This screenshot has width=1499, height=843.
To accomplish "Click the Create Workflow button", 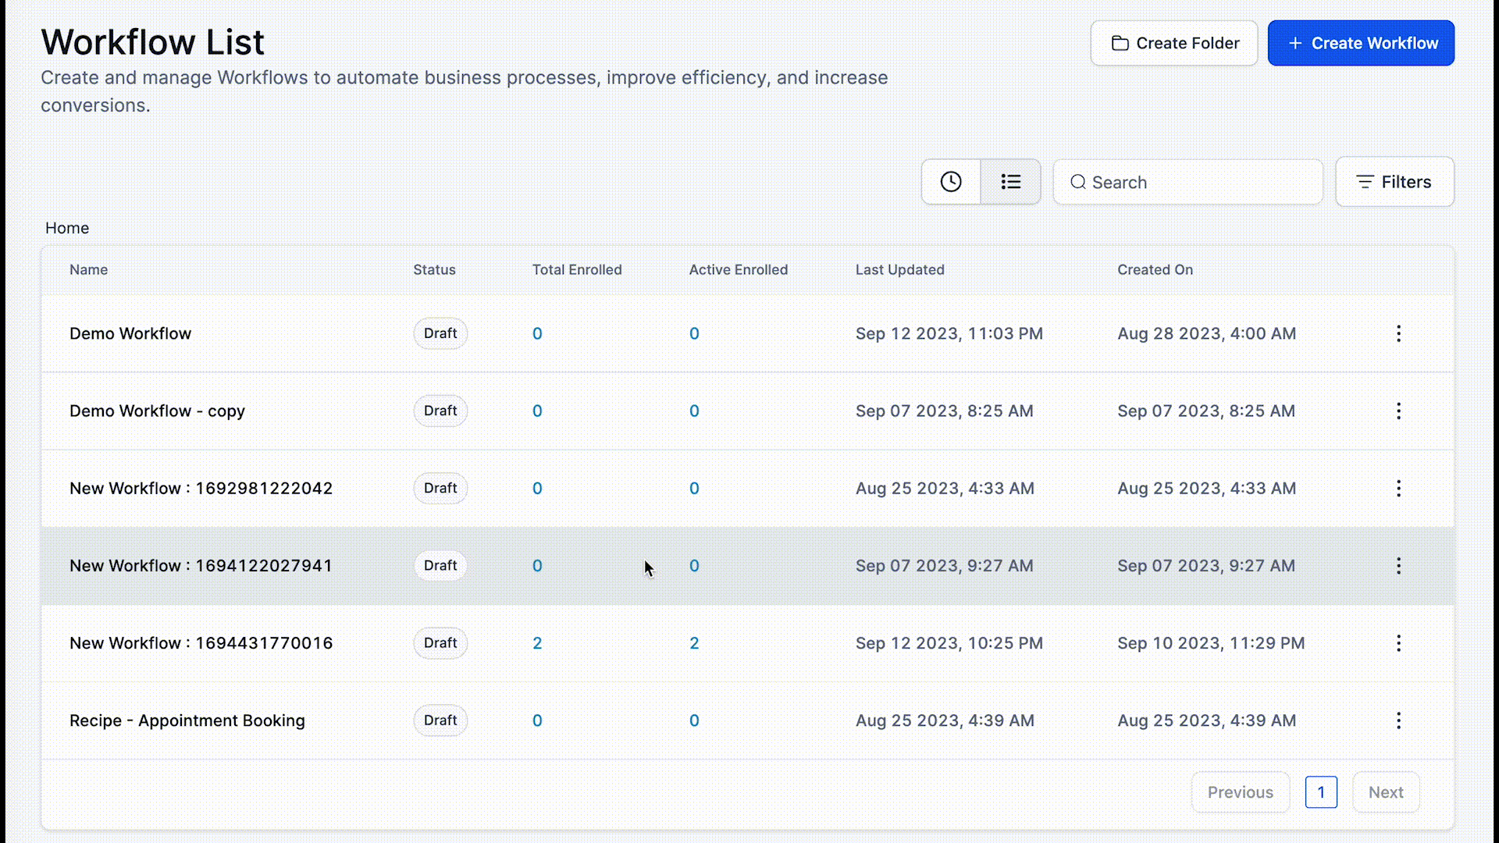I will [1361, 43].
